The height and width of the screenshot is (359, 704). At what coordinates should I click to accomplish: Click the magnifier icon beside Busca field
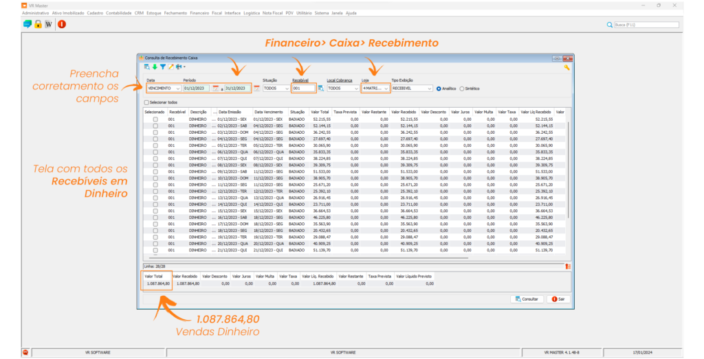609,25
